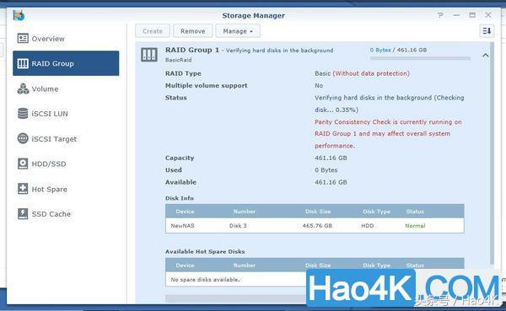Click the RAID Group 1 disks icon
Screen dimensions: 506x311
[x=149, y=55]
